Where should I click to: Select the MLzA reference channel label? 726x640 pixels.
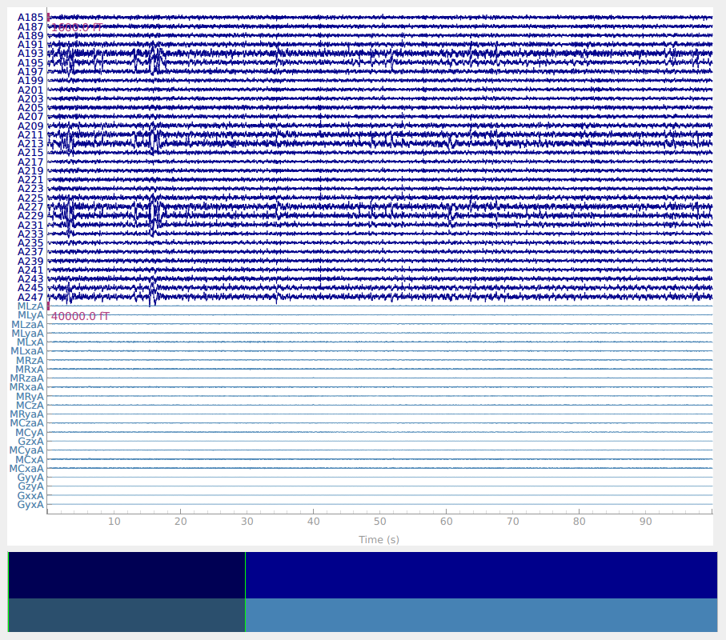(x=30, y=306)
